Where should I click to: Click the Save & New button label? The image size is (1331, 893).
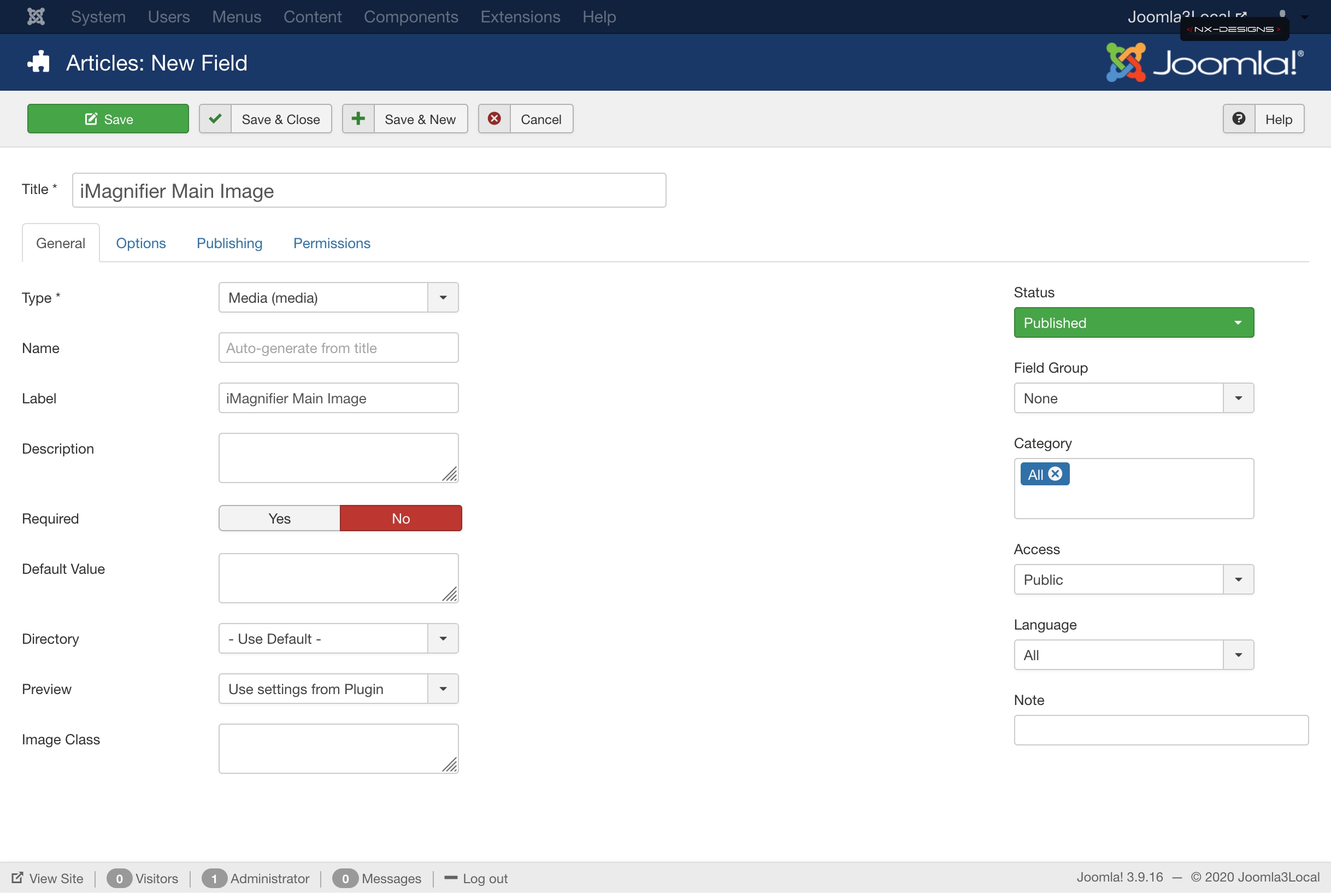420,119
